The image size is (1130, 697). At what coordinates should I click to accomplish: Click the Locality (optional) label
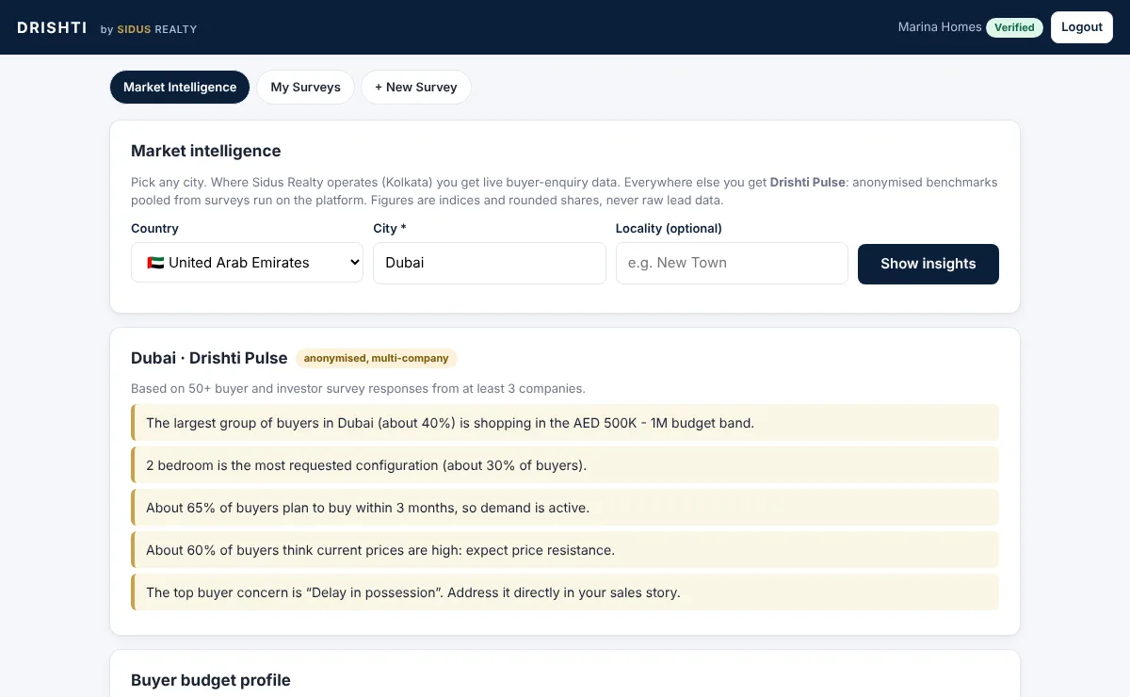[x=669, y=228]
